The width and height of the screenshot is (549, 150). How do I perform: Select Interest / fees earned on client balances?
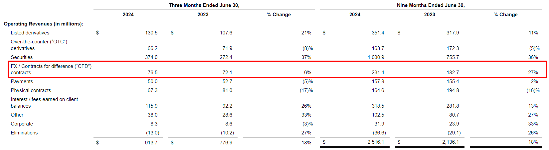pyautogui.click(x=44, y=103)
